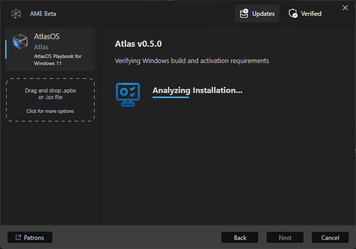
Task: Select the AtlasOS playbook card
Action: point(50,49)
